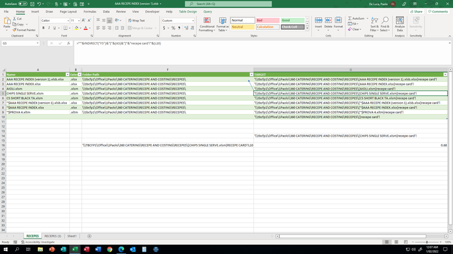Image resolution: width=453 pixels, height=254 pixels.
Task: Click the Decrease Font Size icon
Action: (x=89, y=20)
